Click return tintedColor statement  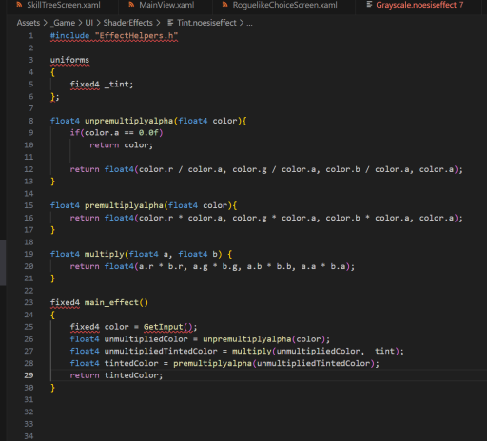(116, 375)
